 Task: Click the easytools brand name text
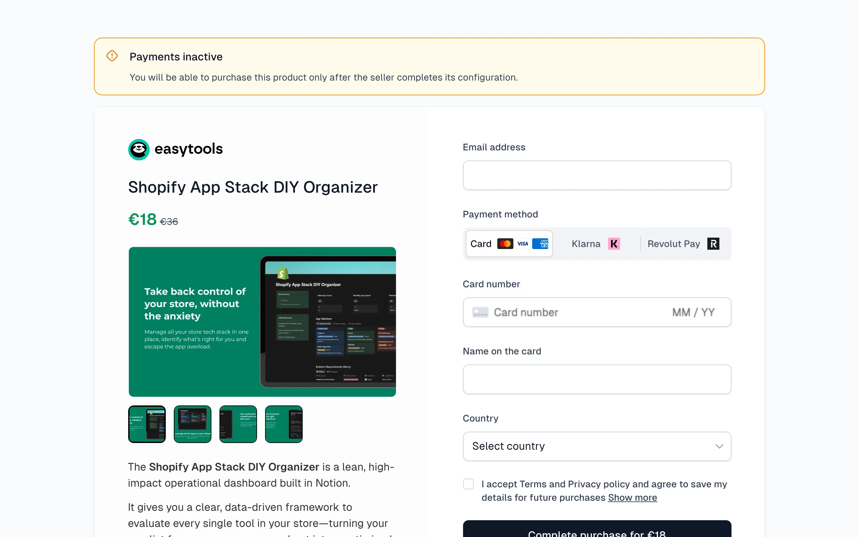189,149
